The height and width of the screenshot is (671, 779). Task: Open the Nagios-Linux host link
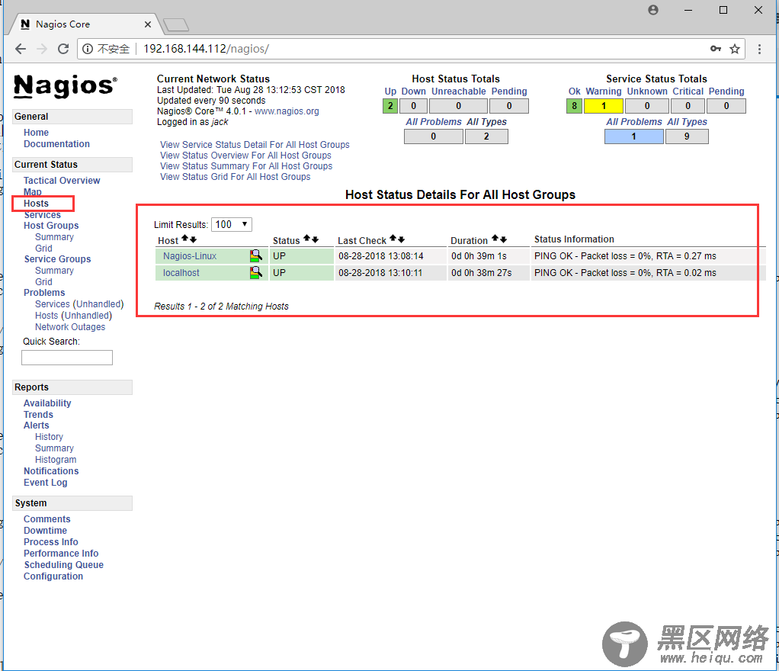coord(190,256)
